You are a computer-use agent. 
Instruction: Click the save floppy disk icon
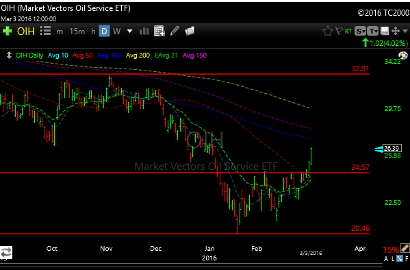(x=385, y=31)
